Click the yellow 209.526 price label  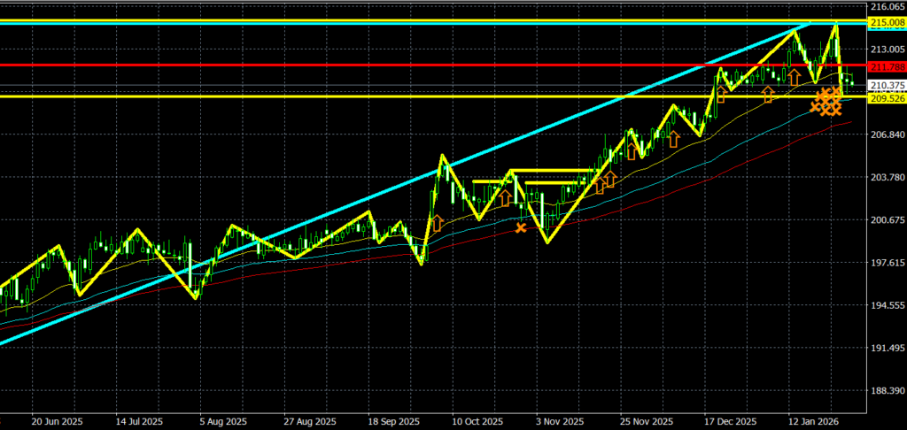(886, 98)
